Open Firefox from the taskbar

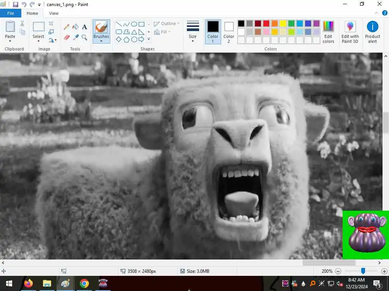28,283
